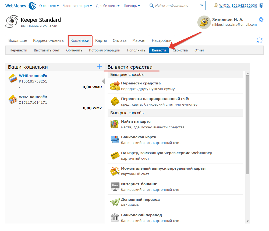The width and height of the screenshot is (269, 231).
Task: Expand the Частным лицам menu
Action: pyautogui.click(x=77, y=6)
